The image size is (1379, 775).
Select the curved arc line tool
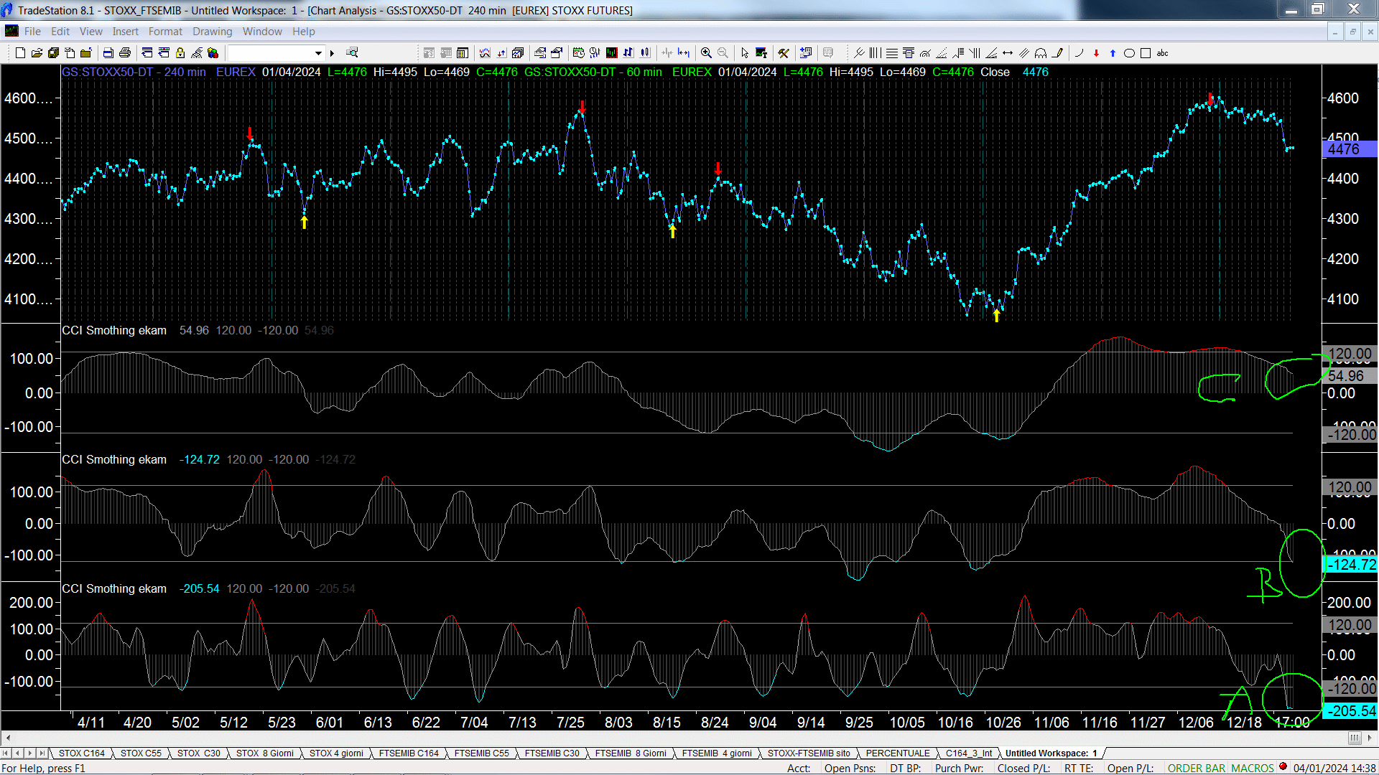point(1079,52)
